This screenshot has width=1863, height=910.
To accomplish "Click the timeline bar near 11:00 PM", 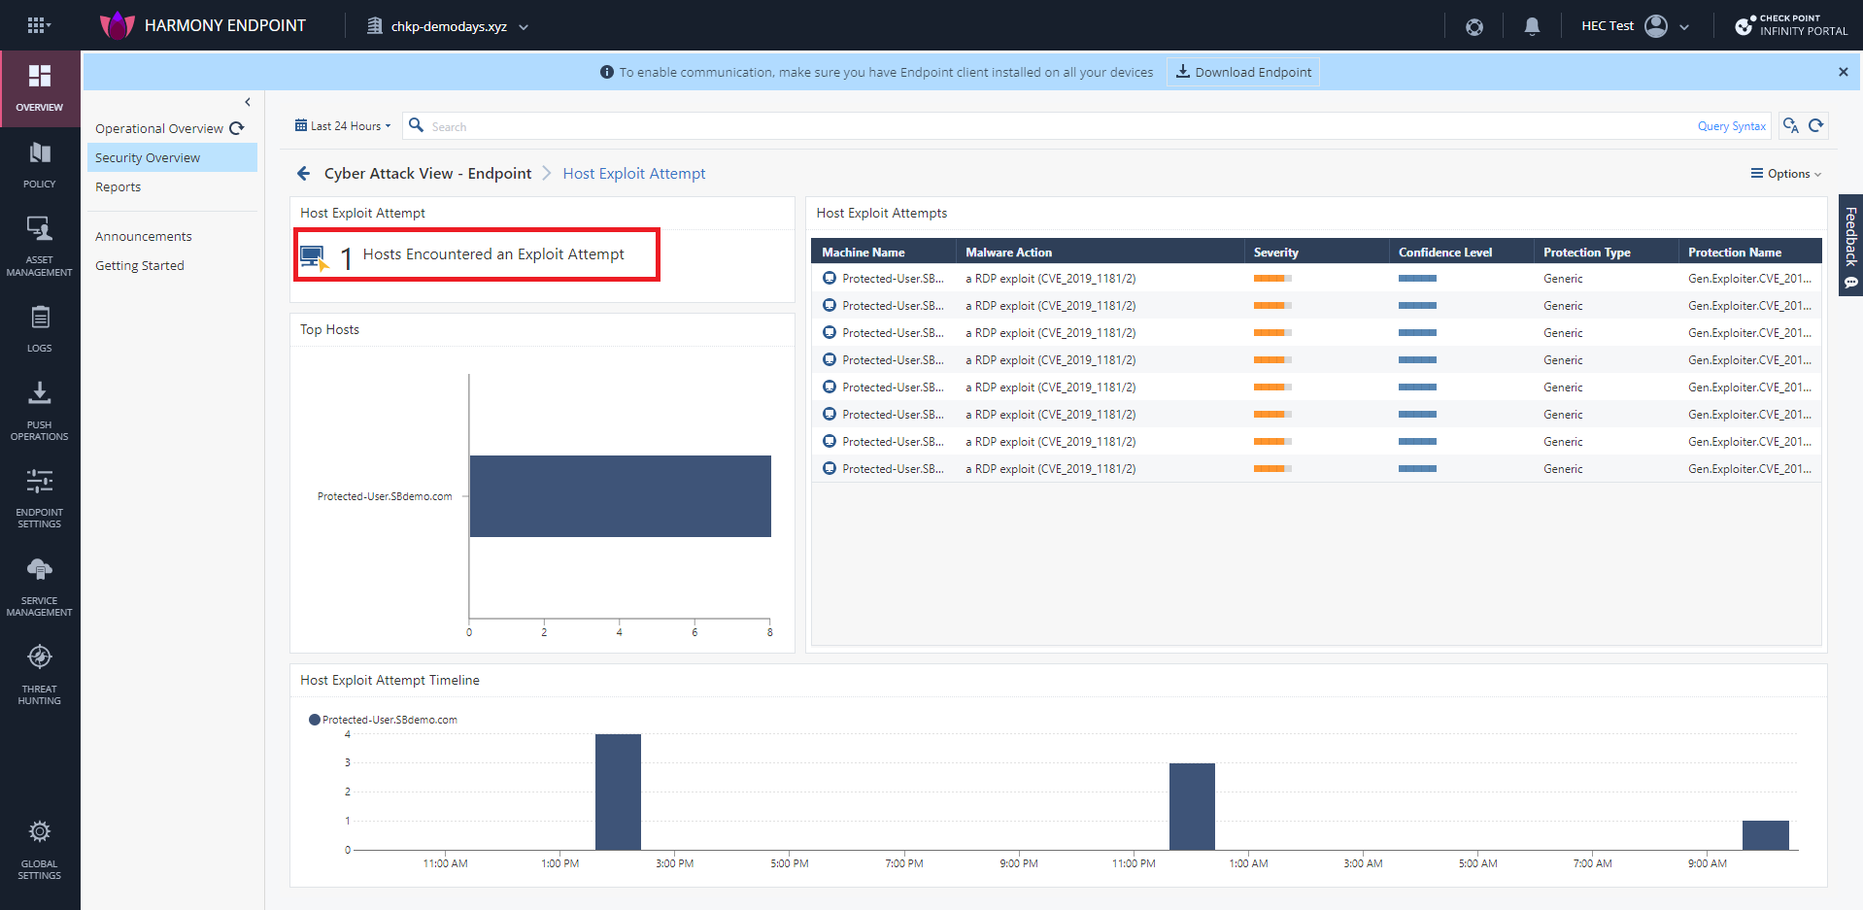I will (x=1192, y=806).
